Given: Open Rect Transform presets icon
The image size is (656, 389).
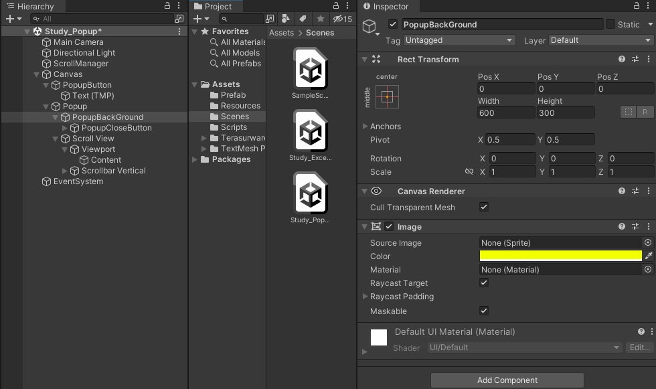Looking at the screenshot, I should click(635, 60).
